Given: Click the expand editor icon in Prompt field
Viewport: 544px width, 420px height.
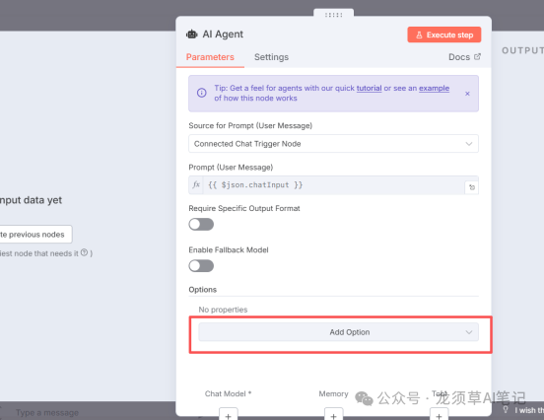Looking at the screenshot, I should [471, 187].
